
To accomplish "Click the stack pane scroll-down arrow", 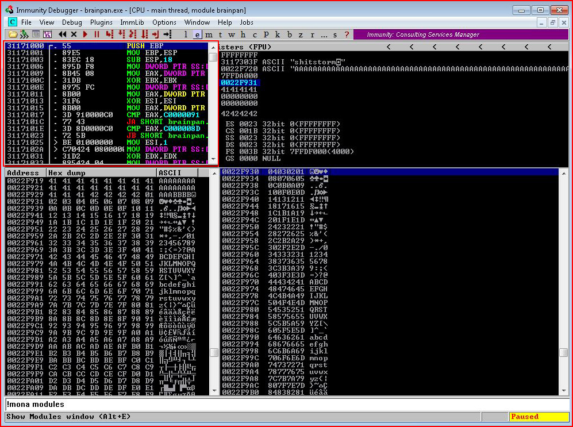I will point(563,391).
